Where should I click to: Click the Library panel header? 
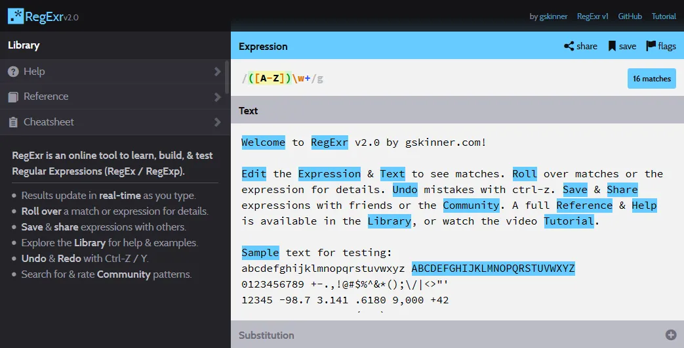[115, 45]
